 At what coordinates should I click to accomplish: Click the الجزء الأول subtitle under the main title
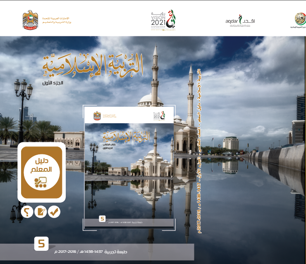61,84
